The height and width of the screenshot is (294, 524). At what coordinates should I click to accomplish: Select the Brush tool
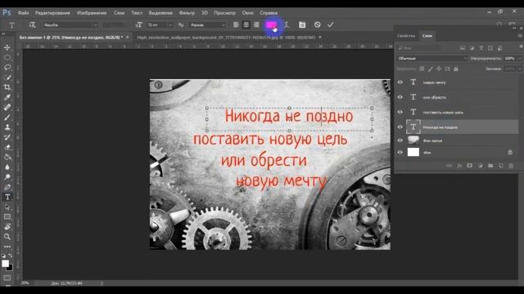coord(7,118)
